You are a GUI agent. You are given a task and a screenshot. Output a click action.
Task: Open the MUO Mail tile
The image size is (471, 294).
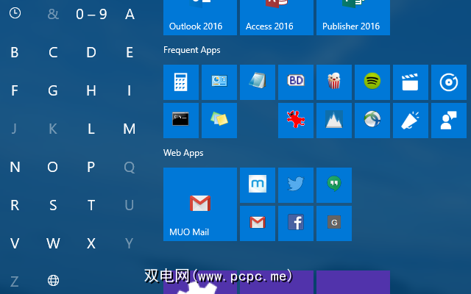pyautogui.click(x=200, y=204)
